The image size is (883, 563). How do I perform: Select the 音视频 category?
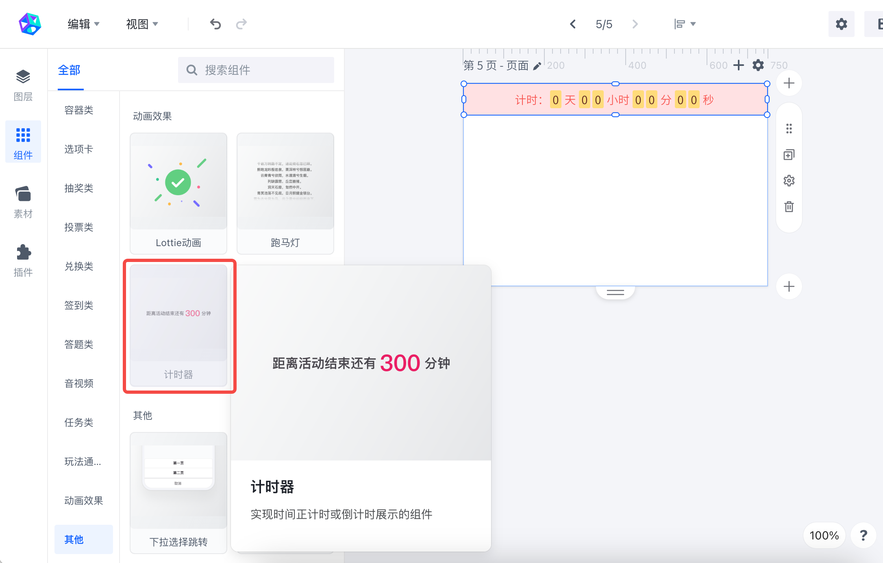pos(79,384)
